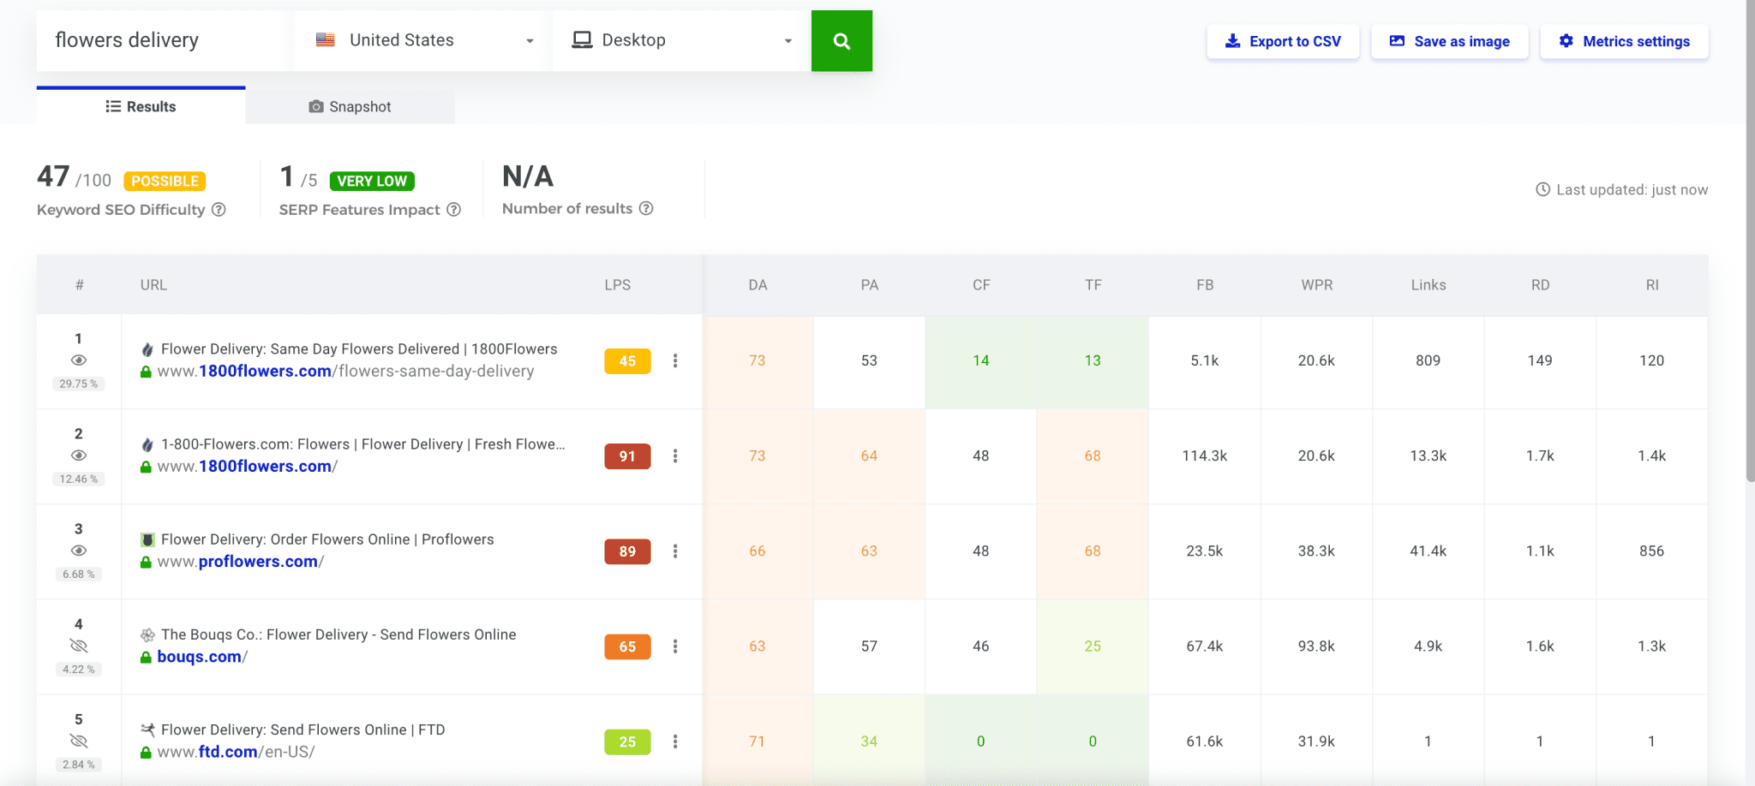Open the three-dot menu for the bouqs.com row

(675, 646)
